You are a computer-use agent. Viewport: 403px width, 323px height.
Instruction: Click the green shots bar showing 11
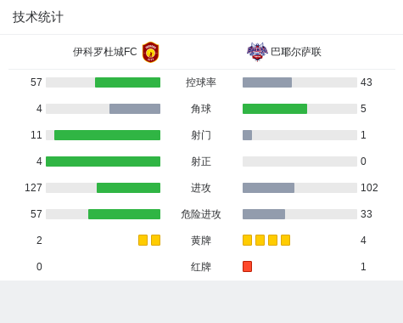click(107, 135)
